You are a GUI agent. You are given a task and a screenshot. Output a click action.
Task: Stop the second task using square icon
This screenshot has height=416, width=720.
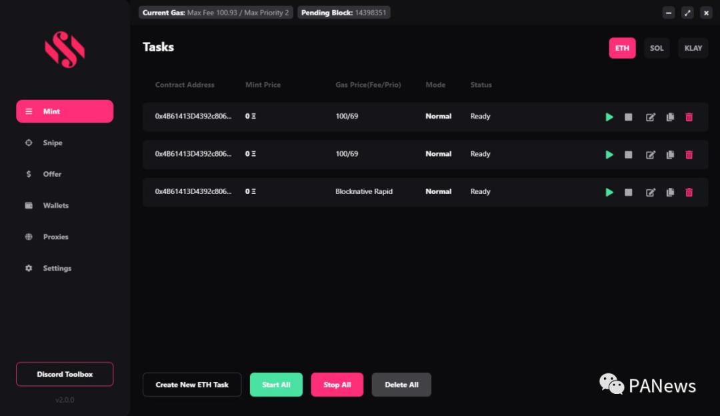click(628, 155)
